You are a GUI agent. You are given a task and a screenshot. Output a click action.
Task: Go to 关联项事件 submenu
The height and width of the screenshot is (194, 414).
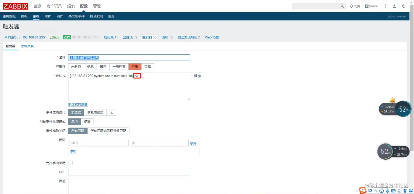coord(77,16)
